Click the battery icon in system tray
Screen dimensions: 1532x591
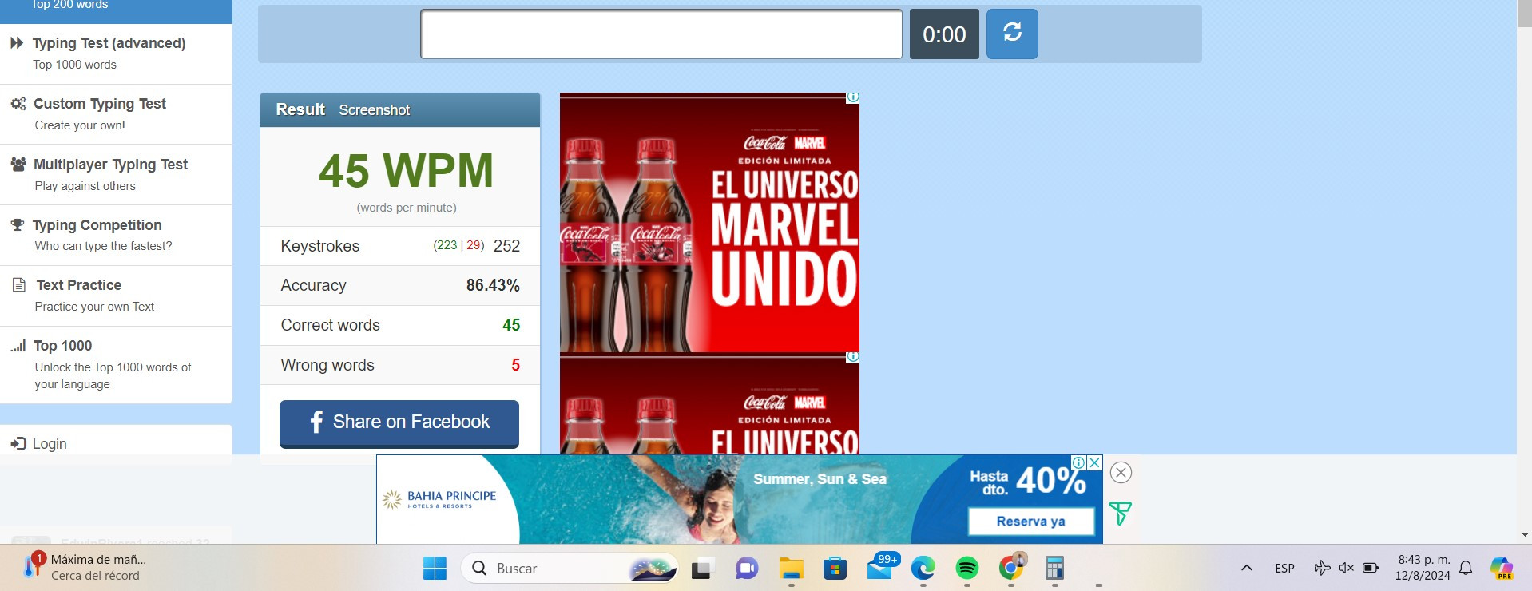coord(1371,569)
